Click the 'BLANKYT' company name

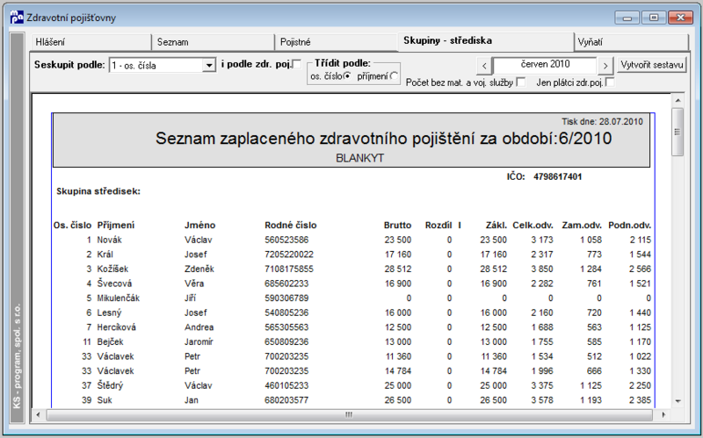point(359,158)
